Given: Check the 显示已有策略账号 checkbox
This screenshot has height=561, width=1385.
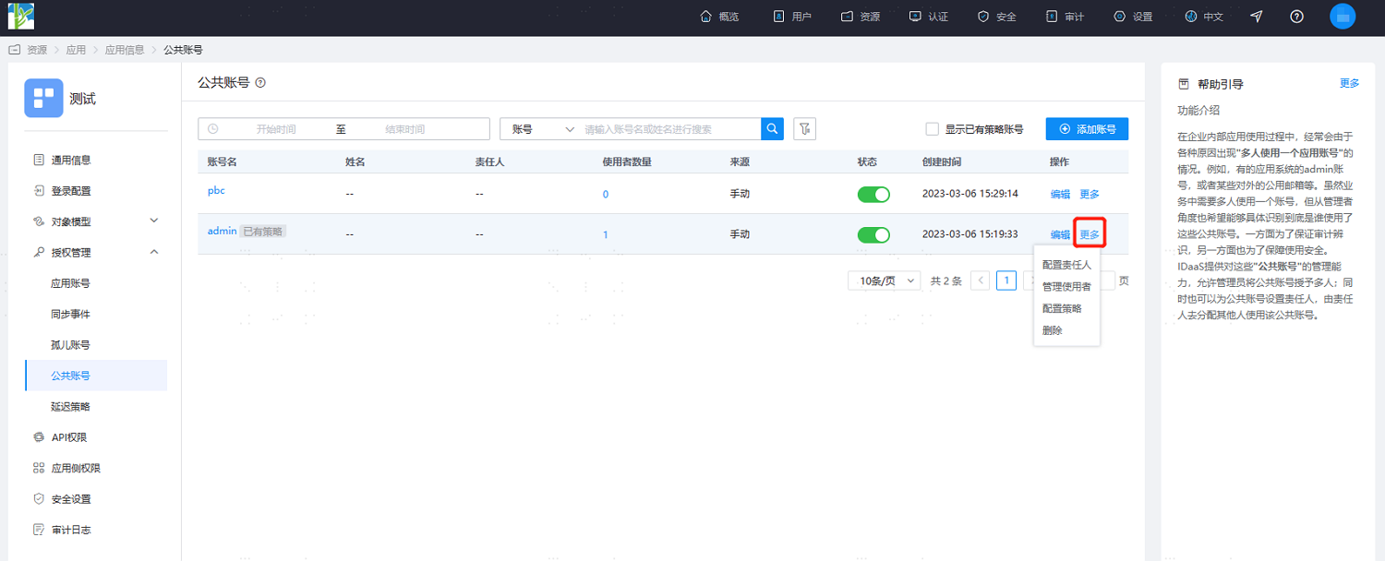Looking at the screenshot, I should (932, 129).
